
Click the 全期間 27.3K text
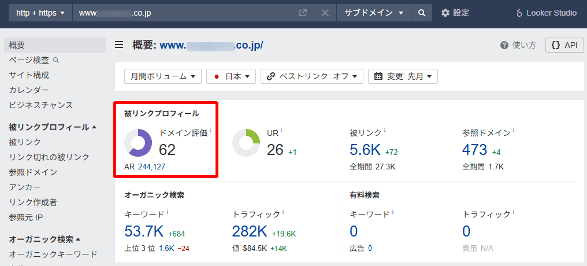pyautogui.click(x=372, y=167)
